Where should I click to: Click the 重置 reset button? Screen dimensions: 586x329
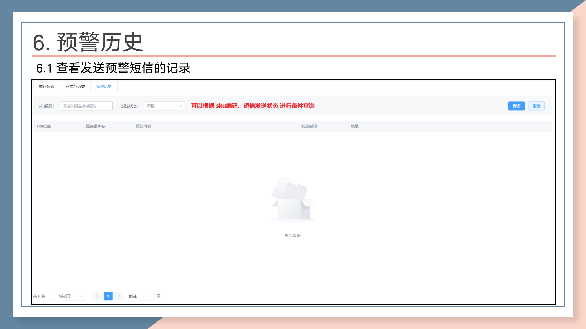pos(536,106)
